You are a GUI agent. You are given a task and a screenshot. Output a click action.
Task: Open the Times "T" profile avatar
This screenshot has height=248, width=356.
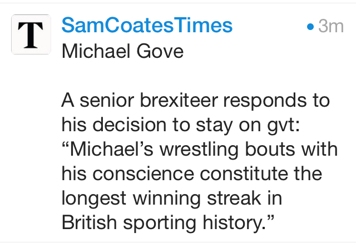(31, 34)
